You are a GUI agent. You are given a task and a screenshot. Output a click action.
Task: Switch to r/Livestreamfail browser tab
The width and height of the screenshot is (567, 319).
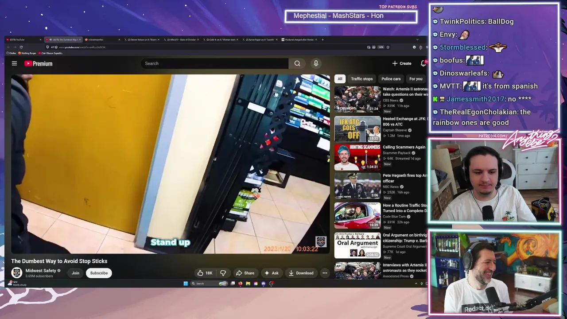click(102, 39)
